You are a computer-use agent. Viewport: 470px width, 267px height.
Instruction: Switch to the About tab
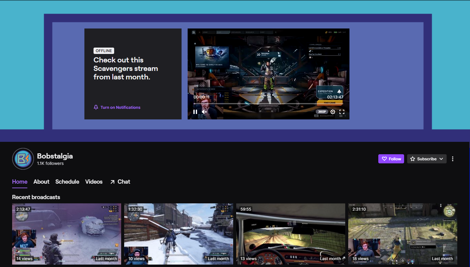[x=41, y=182]
